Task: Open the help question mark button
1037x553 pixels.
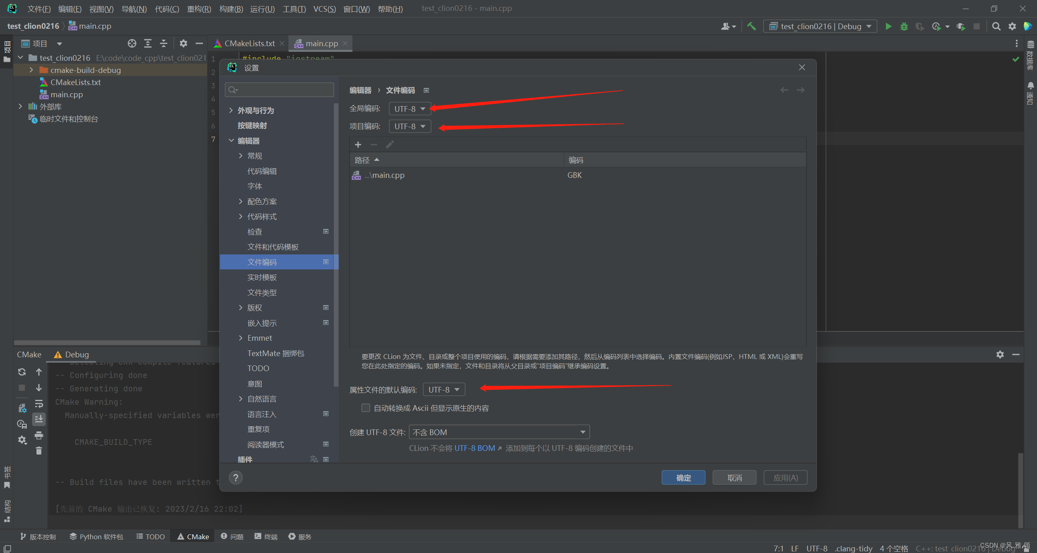Action: pos(236,478)
